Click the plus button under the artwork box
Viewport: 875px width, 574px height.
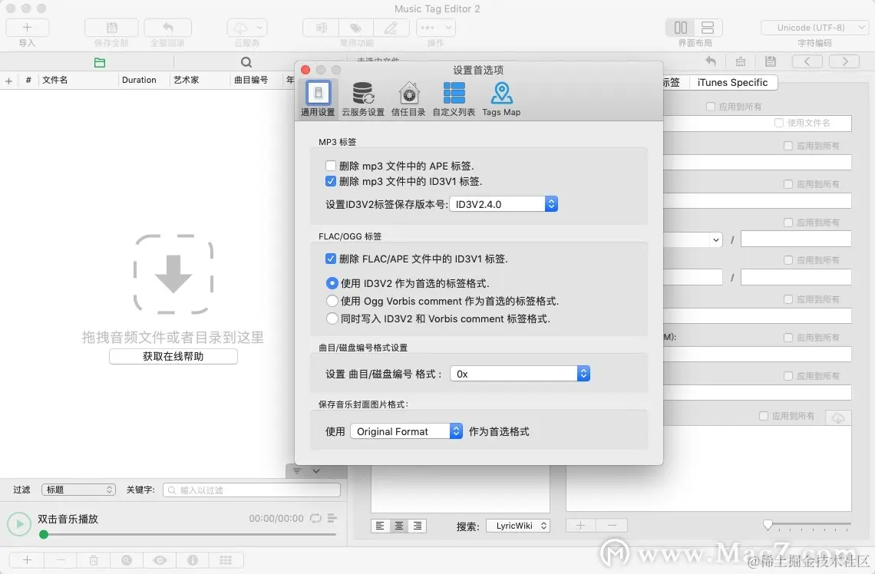click(581, 526)
